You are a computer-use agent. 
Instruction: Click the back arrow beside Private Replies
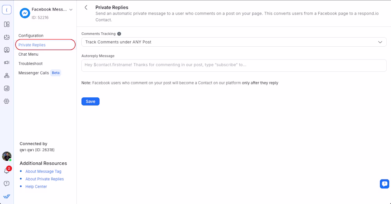[86, 7]
